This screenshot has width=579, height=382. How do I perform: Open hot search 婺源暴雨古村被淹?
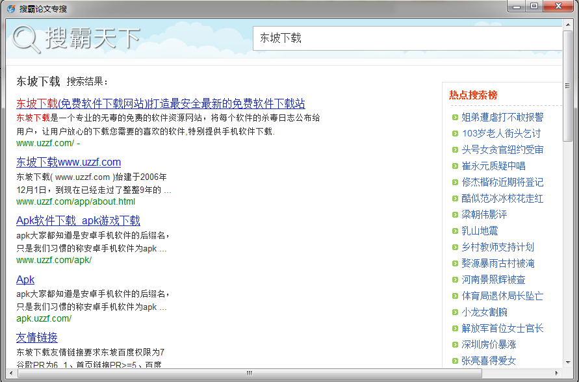tap(498, 264)
